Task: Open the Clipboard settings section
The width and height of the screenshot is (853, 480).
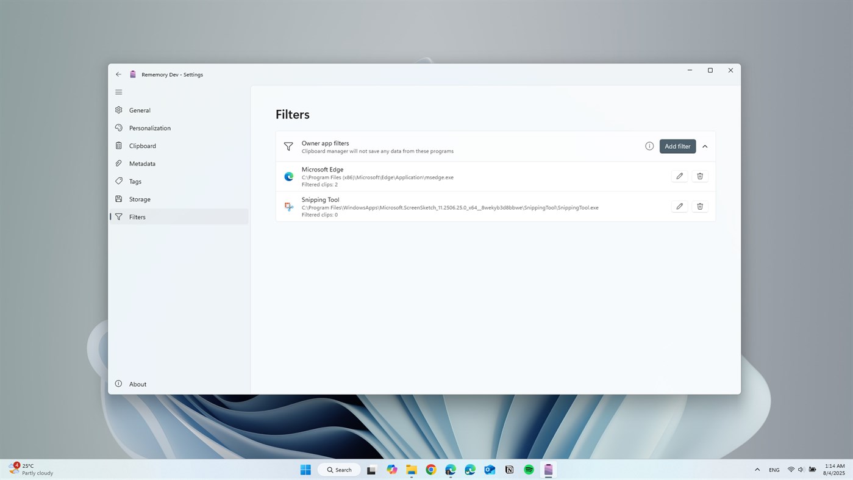Action: 142,146
